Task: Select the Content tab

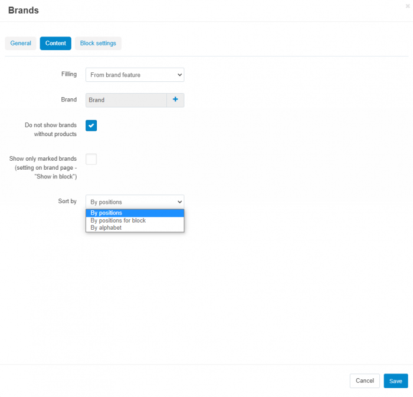Action: pyautogui.click(x=55, y=44)
